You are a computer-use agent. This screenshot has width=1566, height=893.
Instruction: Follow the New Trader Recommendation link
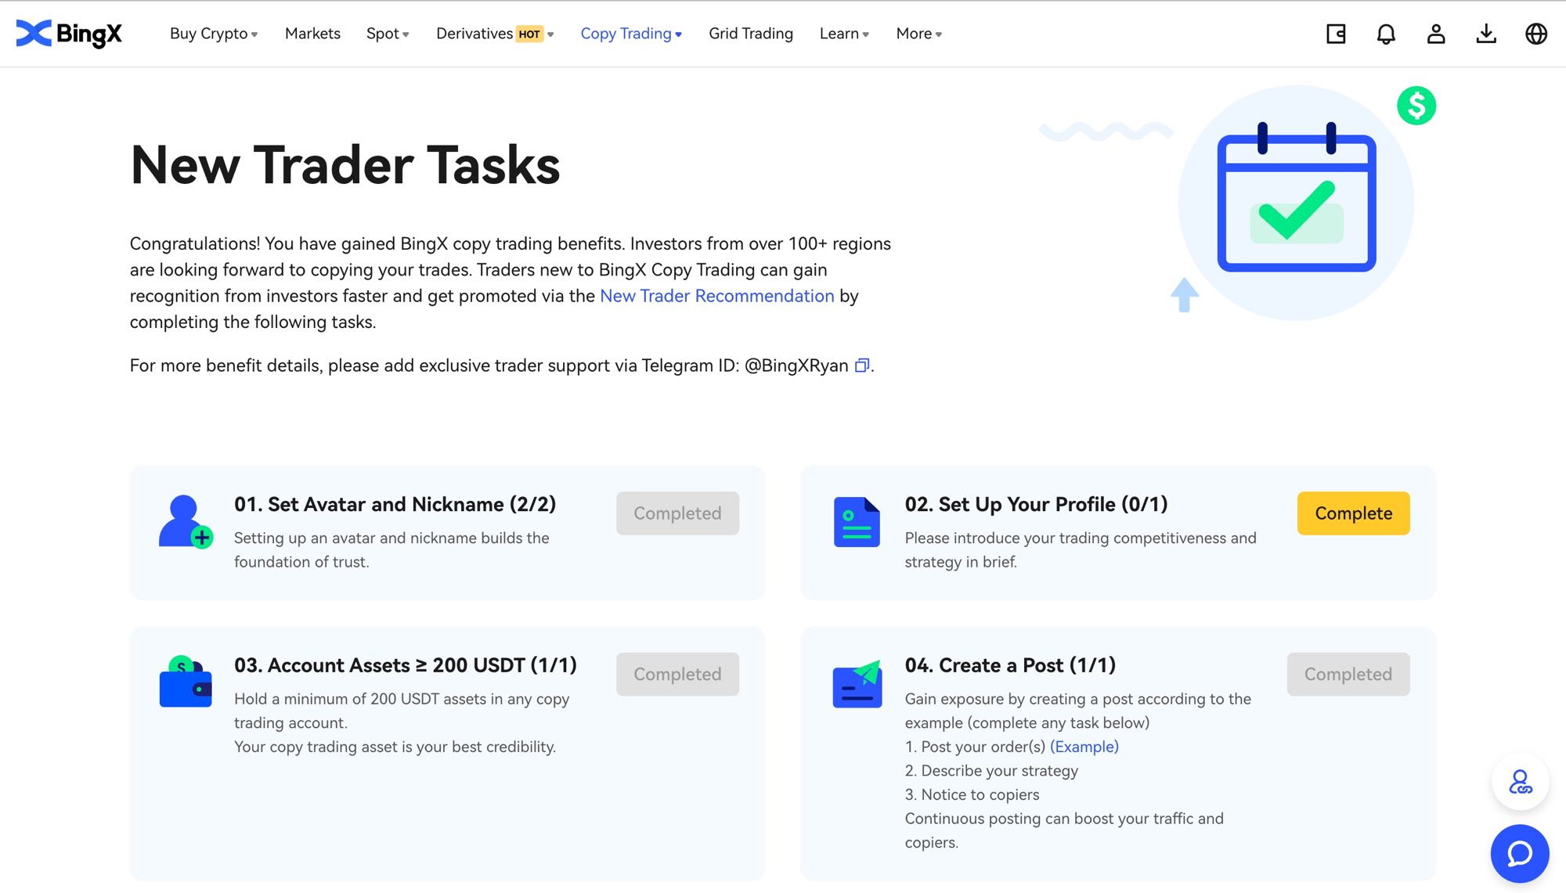716,296
